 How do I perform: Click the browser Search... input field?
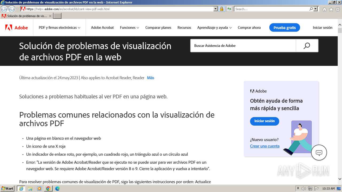click(x=271, y=9)
